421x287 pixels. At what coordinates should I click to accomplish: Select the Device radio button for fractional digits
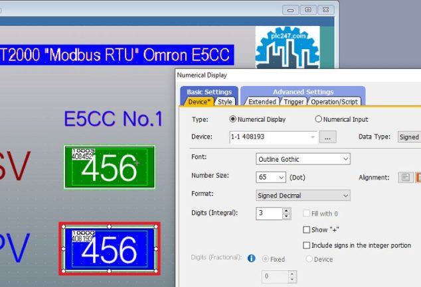(x=309, y=259)
